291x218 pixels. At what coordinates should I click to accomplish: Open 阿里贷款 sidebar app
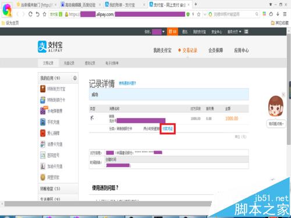[x=49, y=177]
